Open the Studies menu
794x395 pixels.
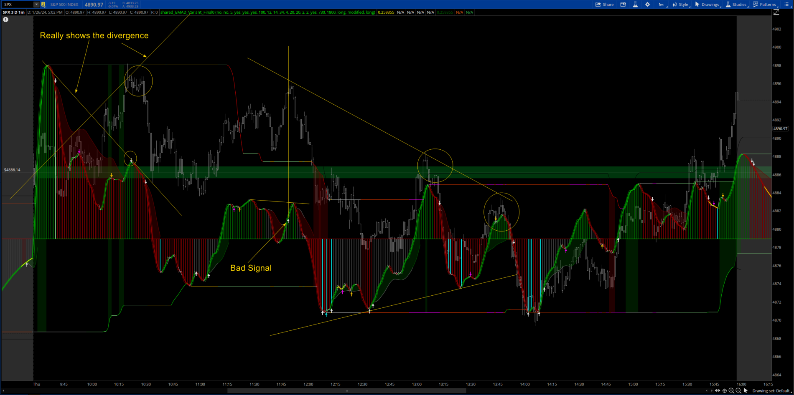tap(736, 5)
